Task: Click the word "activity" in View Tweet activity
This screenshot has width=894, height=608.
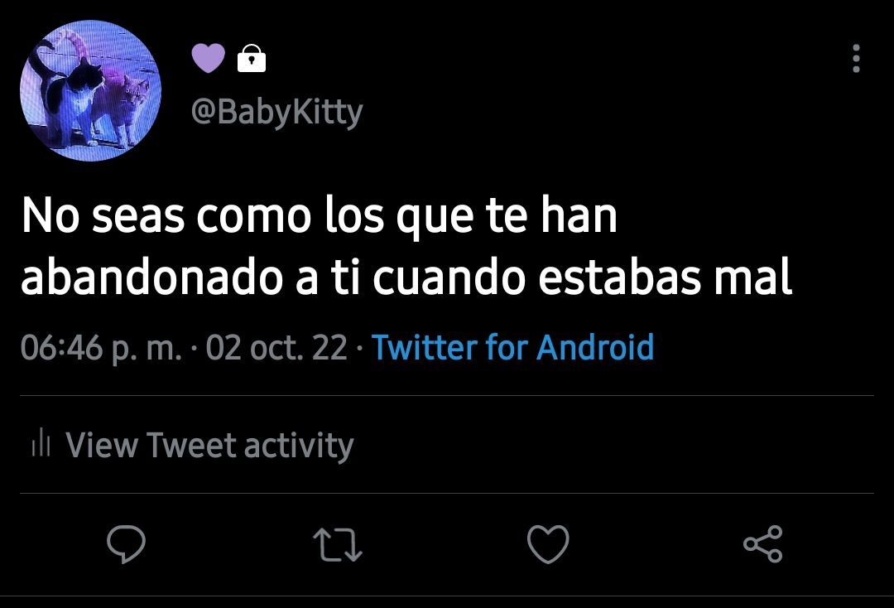Action: point(299,446)
